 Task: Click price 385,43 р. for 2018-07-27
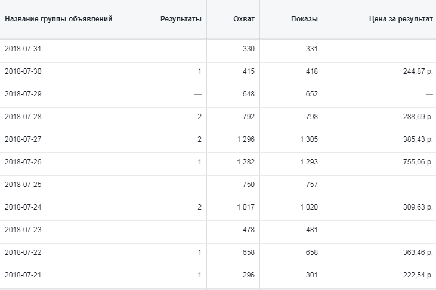tap(418, 139)
